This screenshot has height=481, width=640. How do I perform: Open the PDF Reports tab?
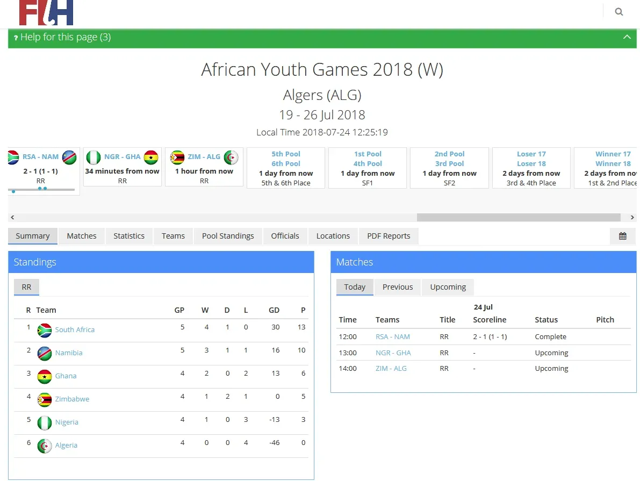(389, 236)
